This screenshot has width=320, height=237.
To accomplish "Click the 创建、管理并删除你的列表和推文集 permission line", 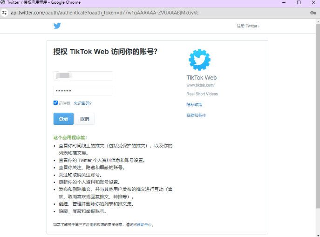I will (x=96, y=204).
